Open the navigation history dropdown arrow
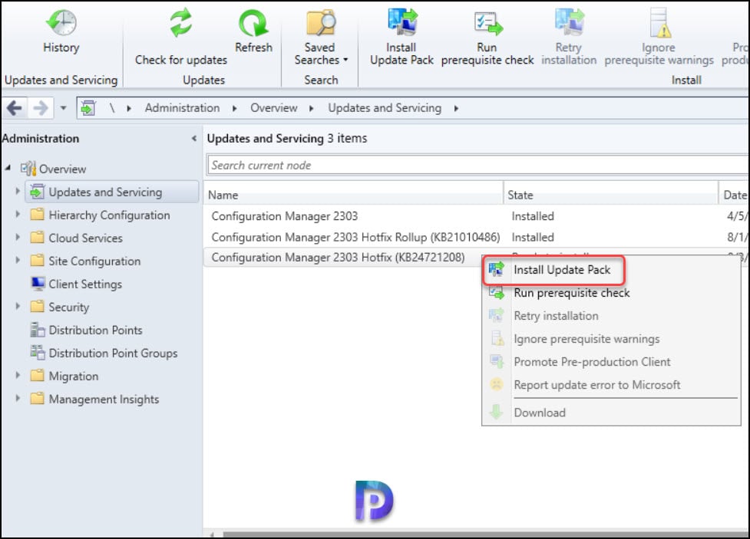 (63, 108)
